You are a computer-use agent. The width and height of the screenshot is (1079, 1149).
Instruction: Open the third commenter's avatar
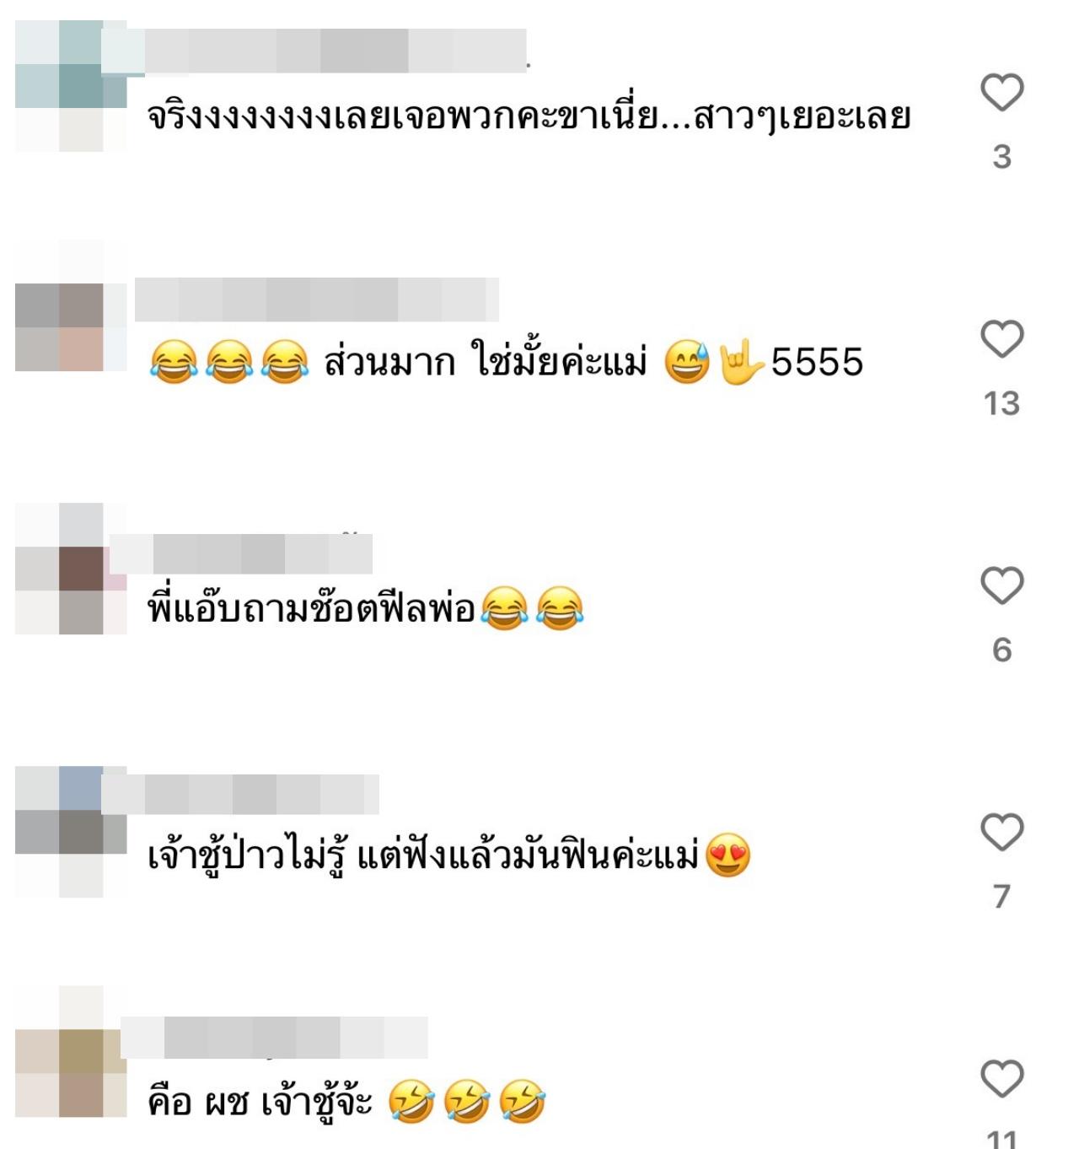click(71, 569)
